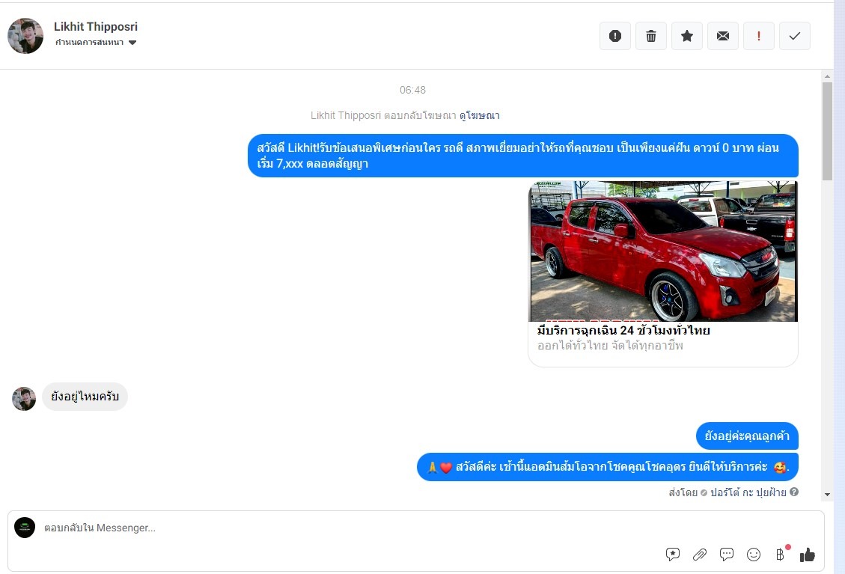Open the red pickup truck ad image
The width and height of the screenshot is (845, 574).
point(664,251)
